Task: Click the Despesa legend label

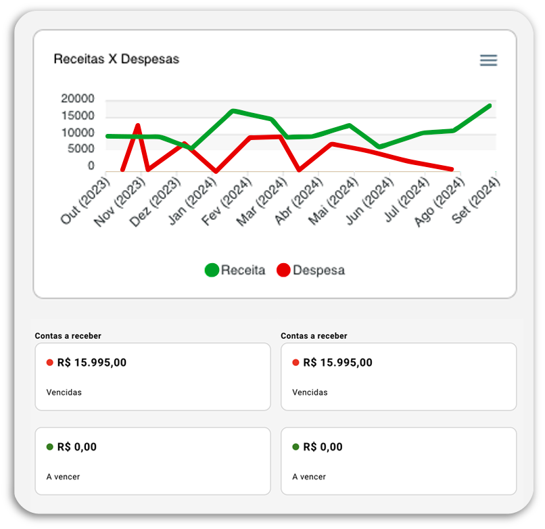Action: pos(318,270)
